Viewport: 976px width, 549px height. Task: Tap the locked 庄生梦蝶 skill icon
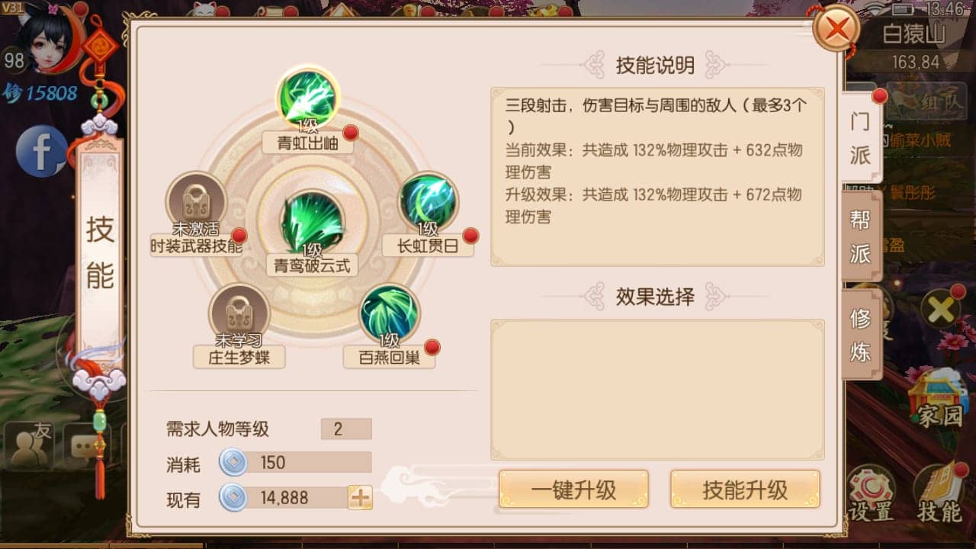pyautogui.click(x=239, y=313)
